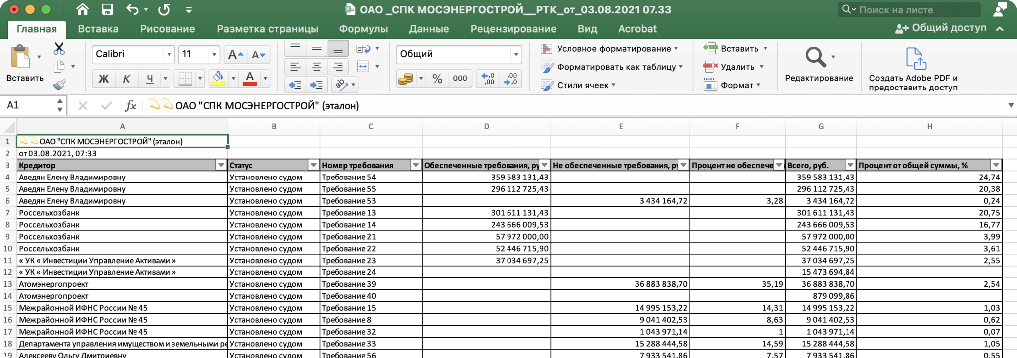Screen dimensions: 1017x358
Task: Open font color dropdown arrow
Action: [x=265, y=78]
